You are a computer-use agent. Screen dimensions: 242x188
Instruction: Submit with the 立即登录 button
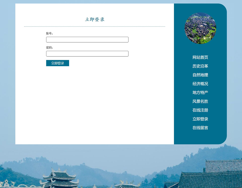[57, 63]
